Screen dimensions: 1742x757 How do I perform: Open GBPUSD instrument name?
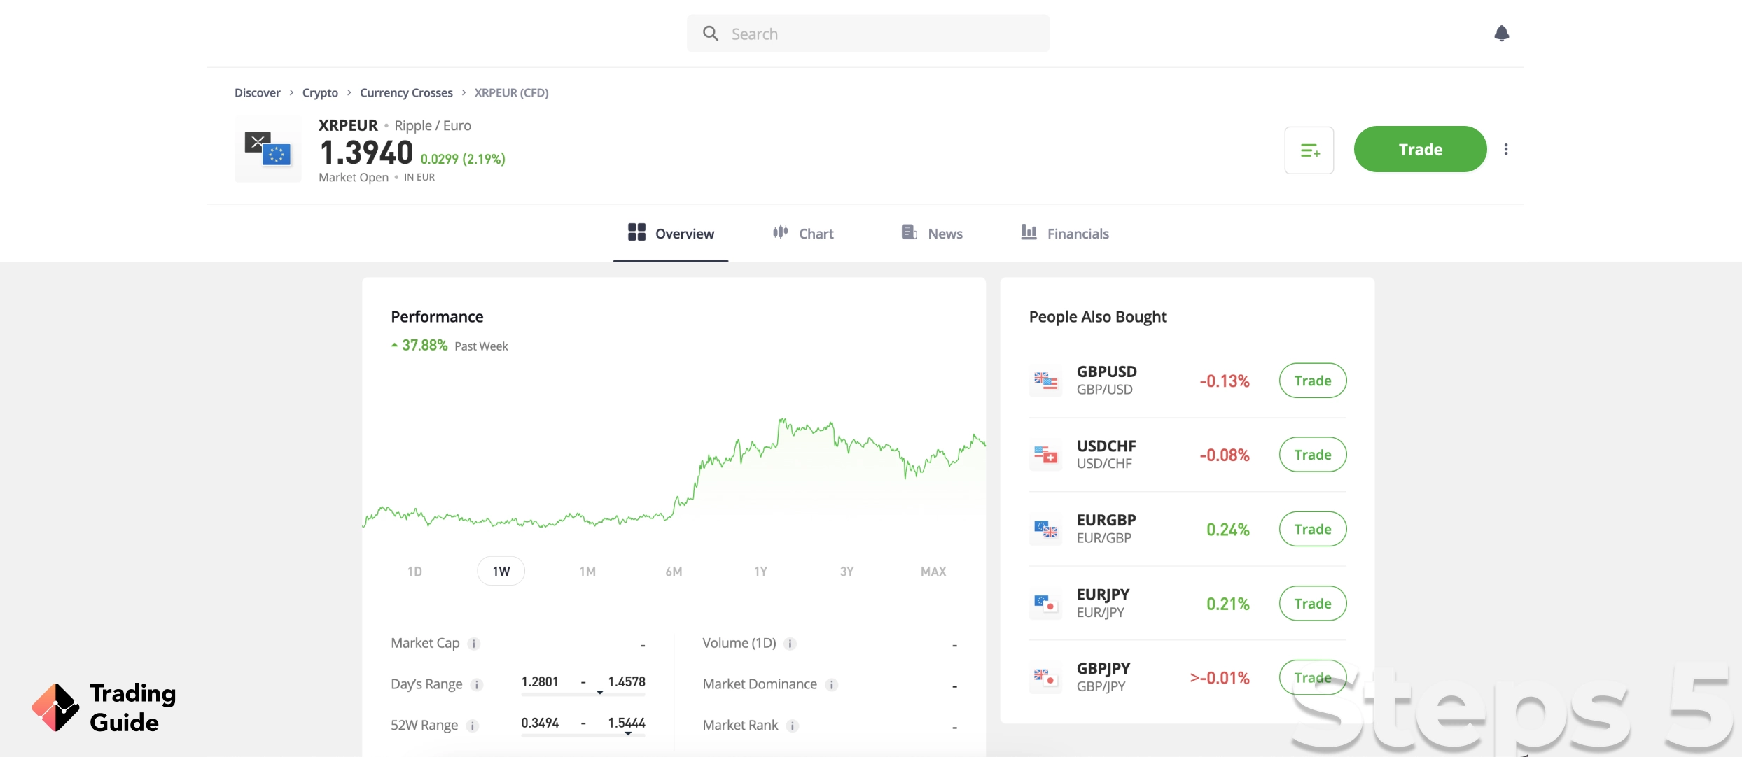1106,372
